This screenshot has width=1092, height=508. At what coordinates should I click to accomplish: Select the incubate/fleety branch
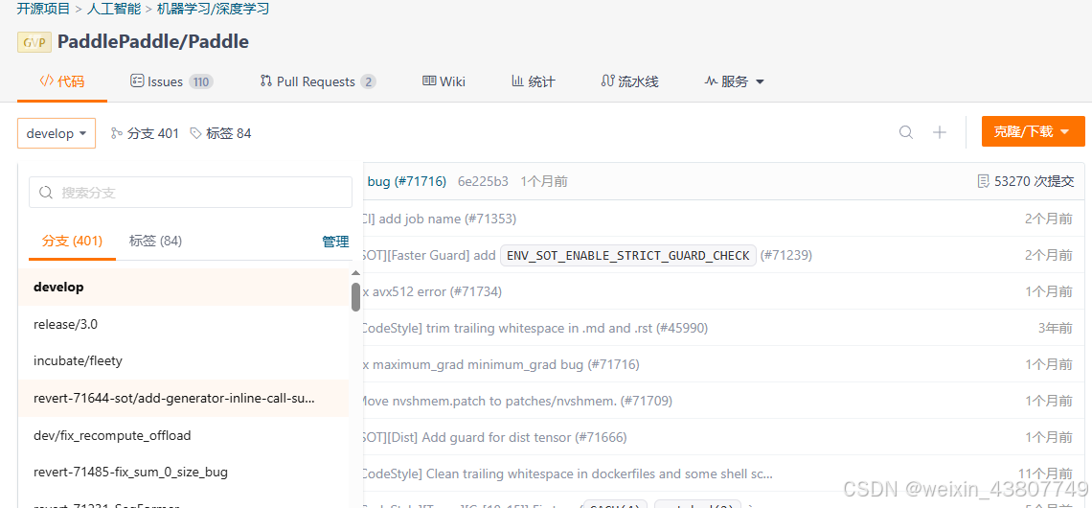tap(184, 361)
